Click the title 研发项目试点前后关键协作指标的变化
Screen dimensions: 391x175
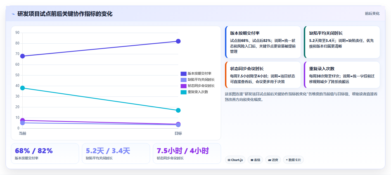click(65, 14)
